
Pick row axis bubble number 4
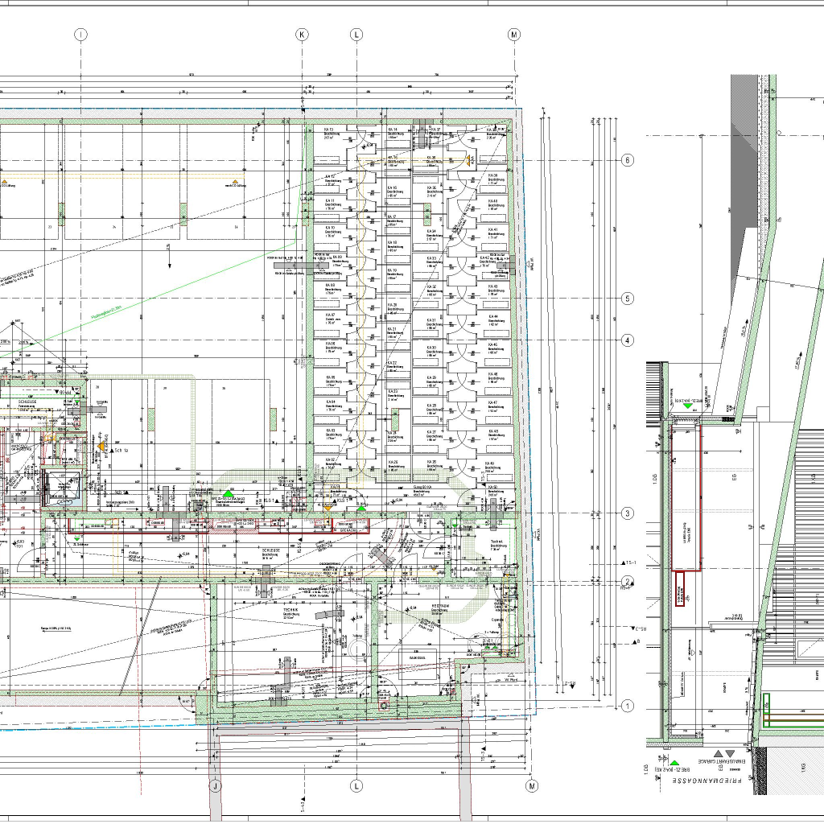(x=628, y=340)
